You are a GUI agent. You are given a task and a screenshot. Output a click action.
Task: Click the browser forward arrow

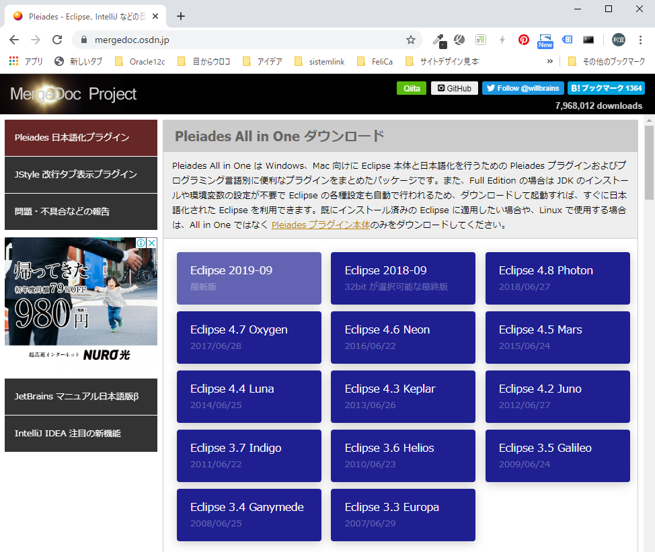[x=36, y=40]
